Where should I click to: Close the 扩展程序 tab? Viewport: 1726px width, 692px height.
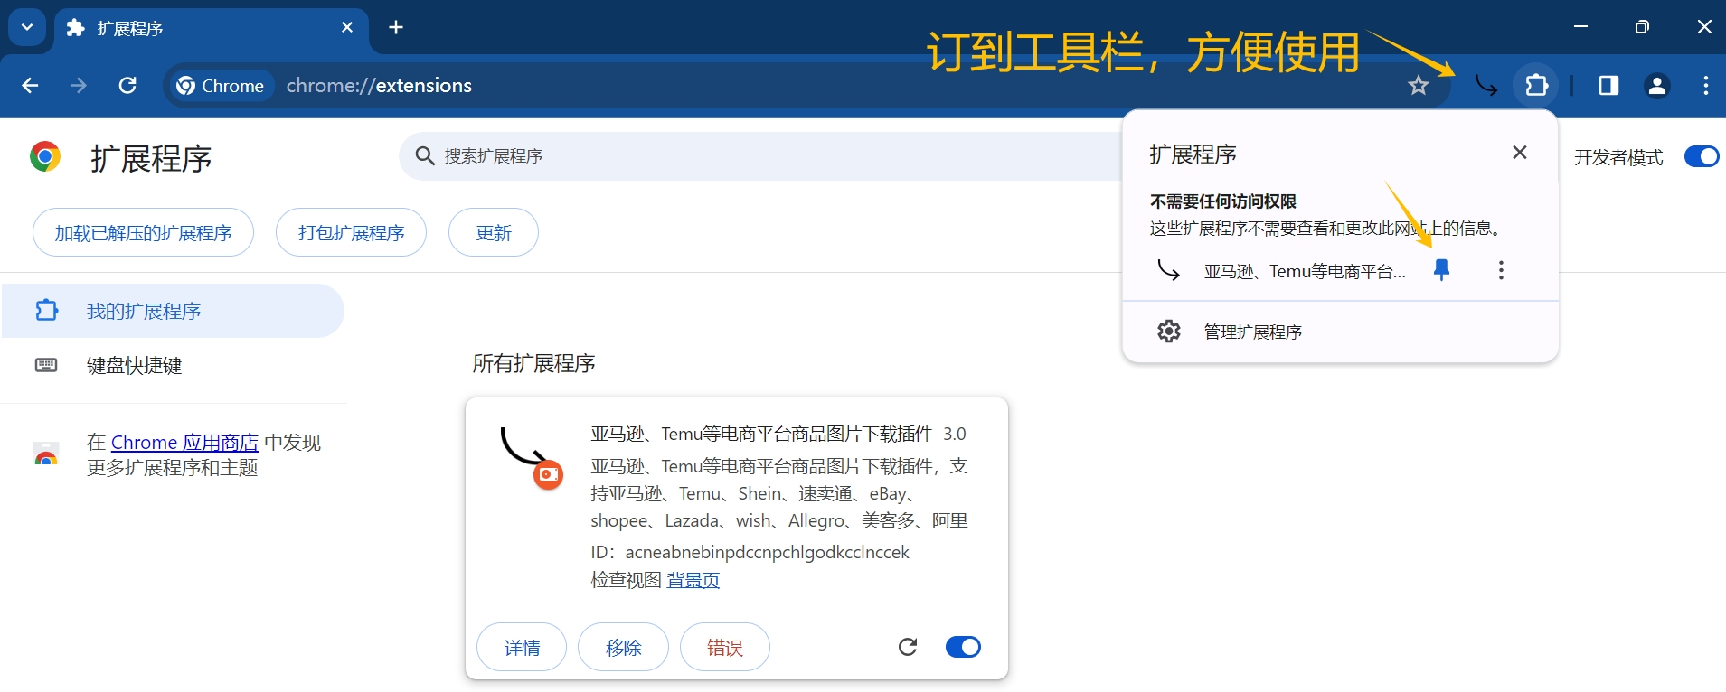[347, 27]
